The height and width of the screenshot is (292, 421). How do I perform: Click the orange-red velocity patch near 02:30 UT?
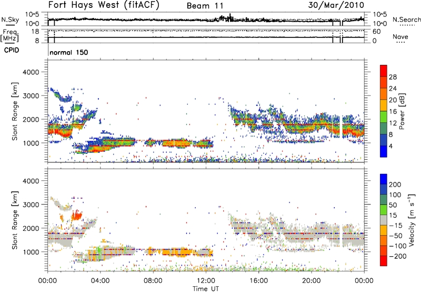(x=77, y=216)
